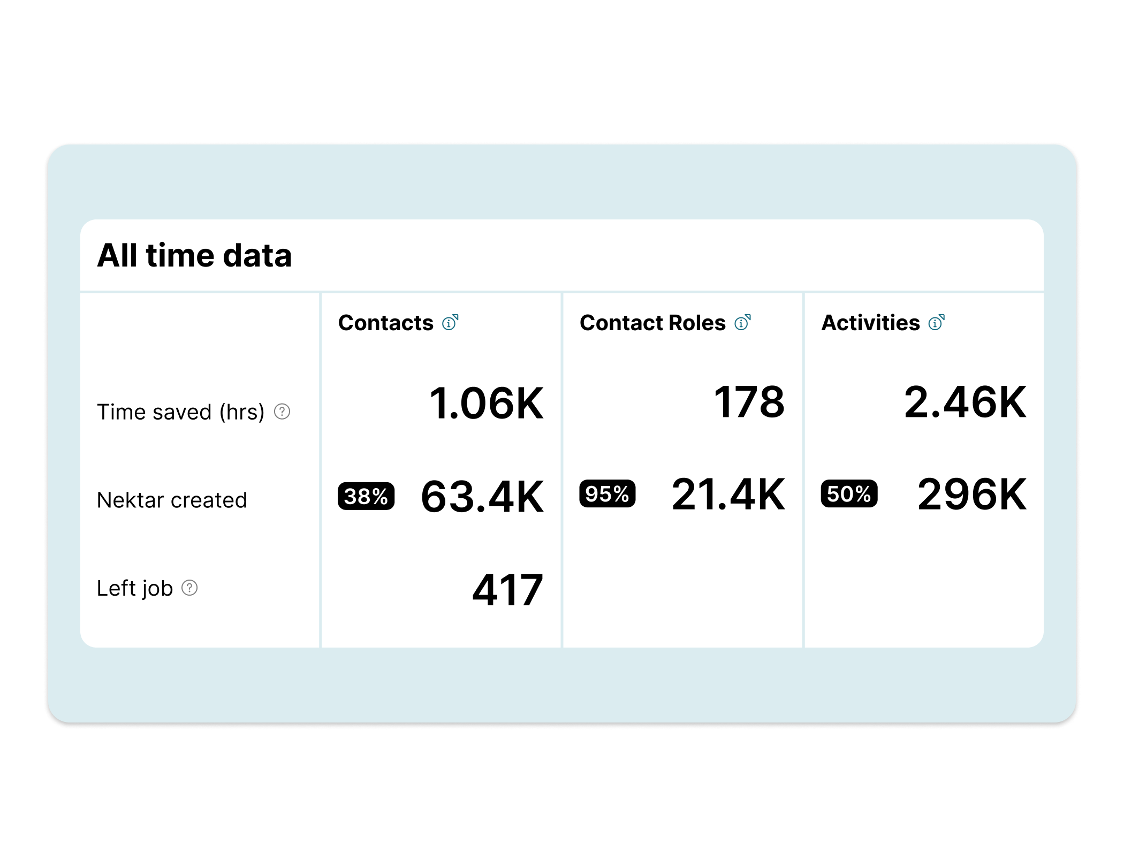Viewport: 1124px width, 867px height.
Task: Click the Contacts column header
Action: click(x=386, y=323)
